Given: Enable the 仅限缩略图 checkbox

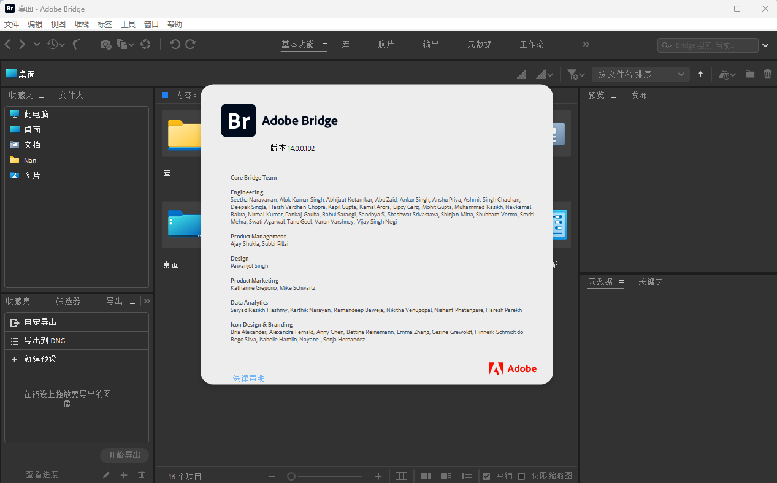Looking at the screenshot, I should [x=521, y=476].
